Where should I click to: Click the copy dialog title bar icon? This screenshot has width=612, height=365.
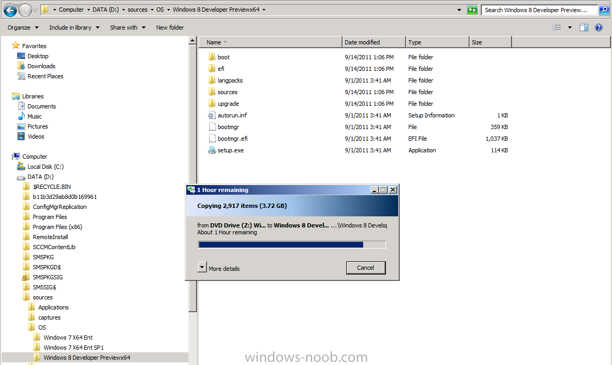(191, 190)
